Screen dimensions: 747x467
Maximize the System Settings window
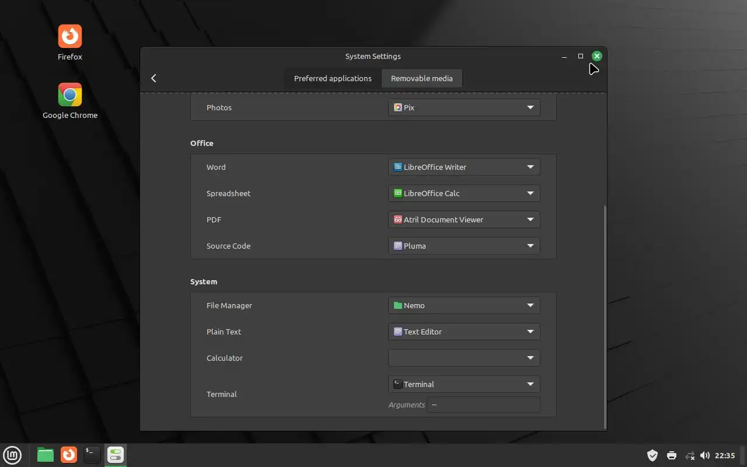click(581, 56)
